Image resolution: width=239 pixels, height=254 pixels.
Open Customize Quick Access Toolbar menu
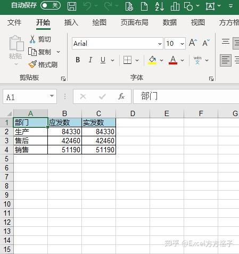click(x=230, y=6)
